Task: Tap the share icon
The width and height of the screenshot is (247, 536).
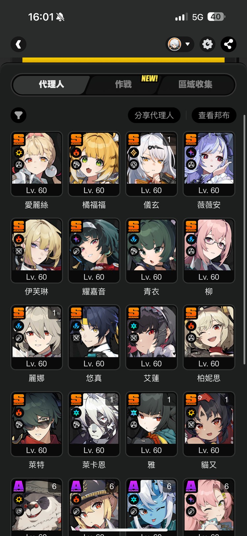Action: click(x=229, y=44)
